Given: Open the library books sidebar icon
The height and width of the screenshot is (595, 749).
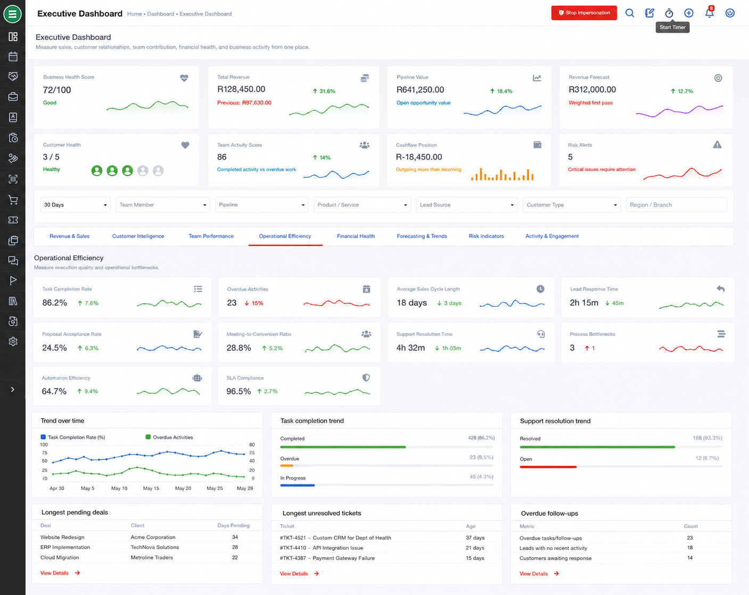Looking at the screenshot, I should [x=13, y=301].
